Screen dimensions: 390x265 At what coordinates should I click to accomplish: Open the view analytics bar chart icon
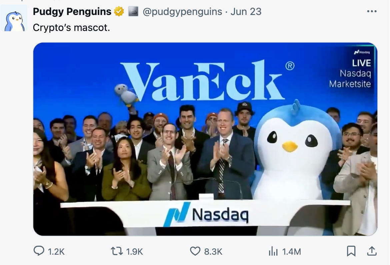273,251
